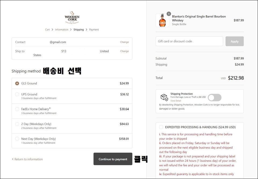The height and width of the screenshot is (179, 258).
Task: Focus the gift card or discount code field
Action: (x=189, y=41)
